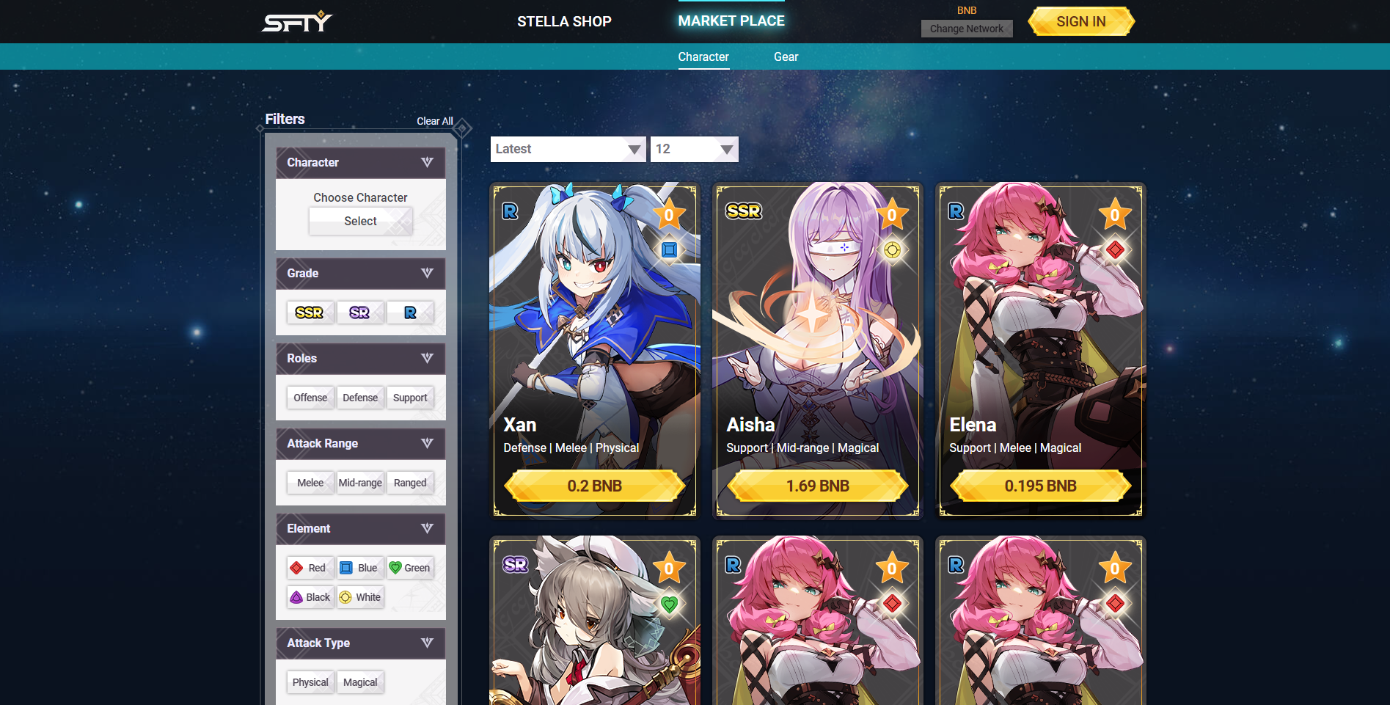Open the Latest sort dropdown
This screenshot has width=1390, height=705.
coord(568,149)
